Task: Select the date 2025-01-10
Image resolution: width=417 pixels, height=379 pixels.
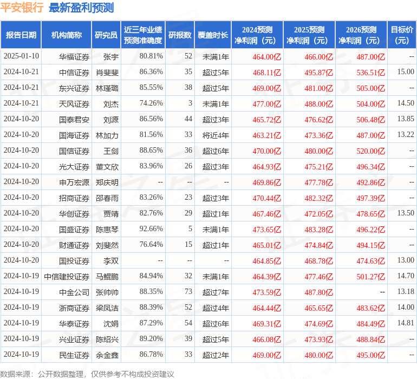Action: [21, 56]
